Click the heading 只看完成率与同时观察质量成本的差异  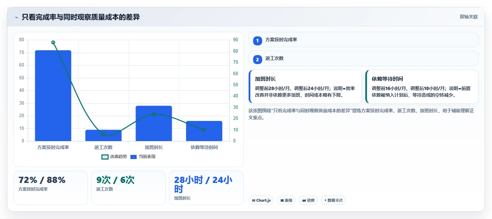point(81,17)
